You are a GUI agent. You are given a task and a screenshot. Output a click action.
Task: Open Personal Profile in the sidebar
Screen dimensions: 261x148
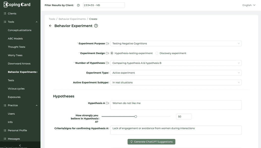coord(17,130)
